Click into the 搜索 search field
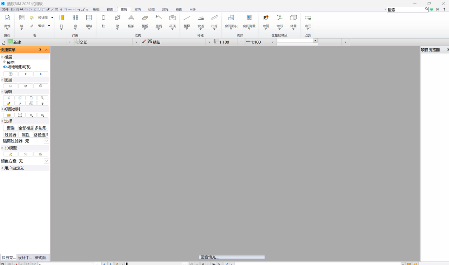This screenshot has height=265, width=449. pos(407,10)
